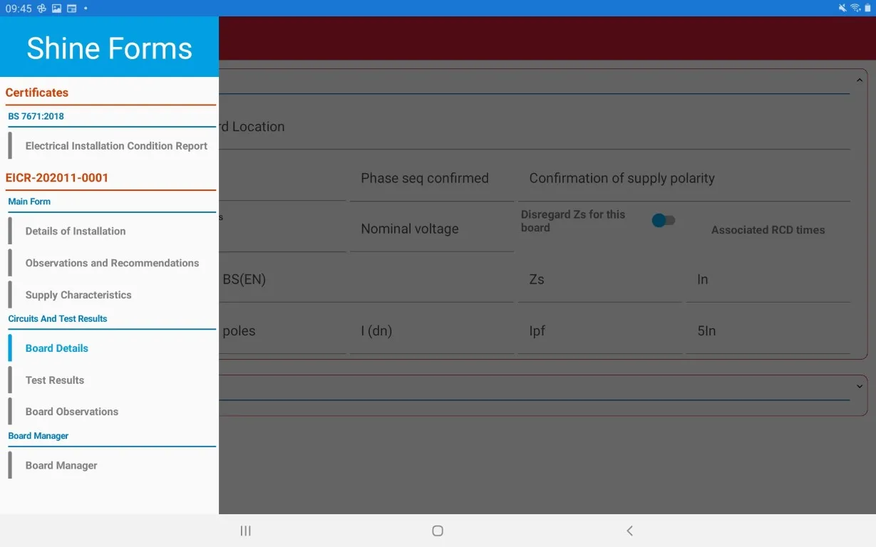Image resolution: width=876 pixels, height=547 pixels.
Task: Open Recent Apps from the navigation bar
Action: point(245,530)
